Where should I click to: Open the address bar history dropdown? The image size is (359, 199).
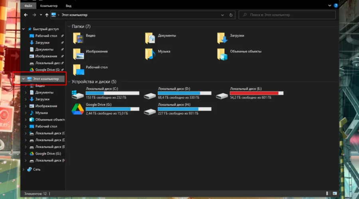[x=223, y=15]
